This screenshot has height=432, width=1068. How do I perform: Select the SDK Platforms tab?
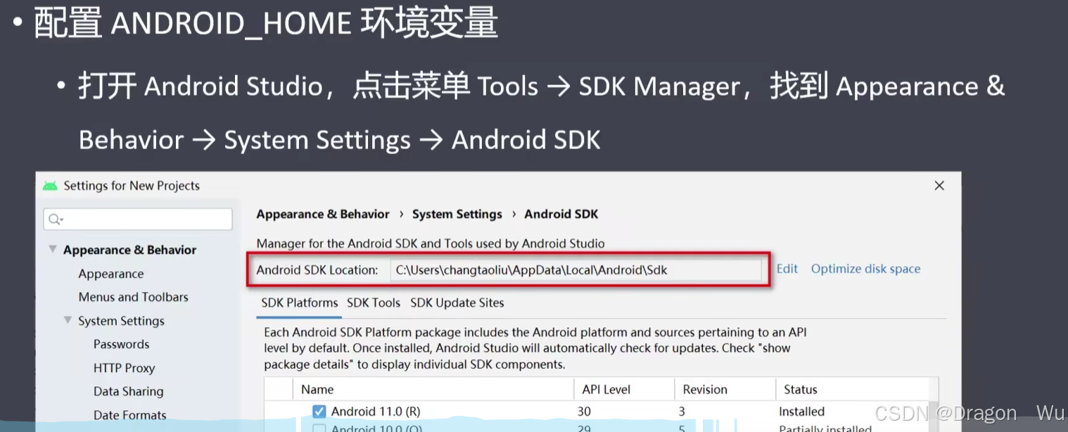pyautogui.click(x=298, y=303)
